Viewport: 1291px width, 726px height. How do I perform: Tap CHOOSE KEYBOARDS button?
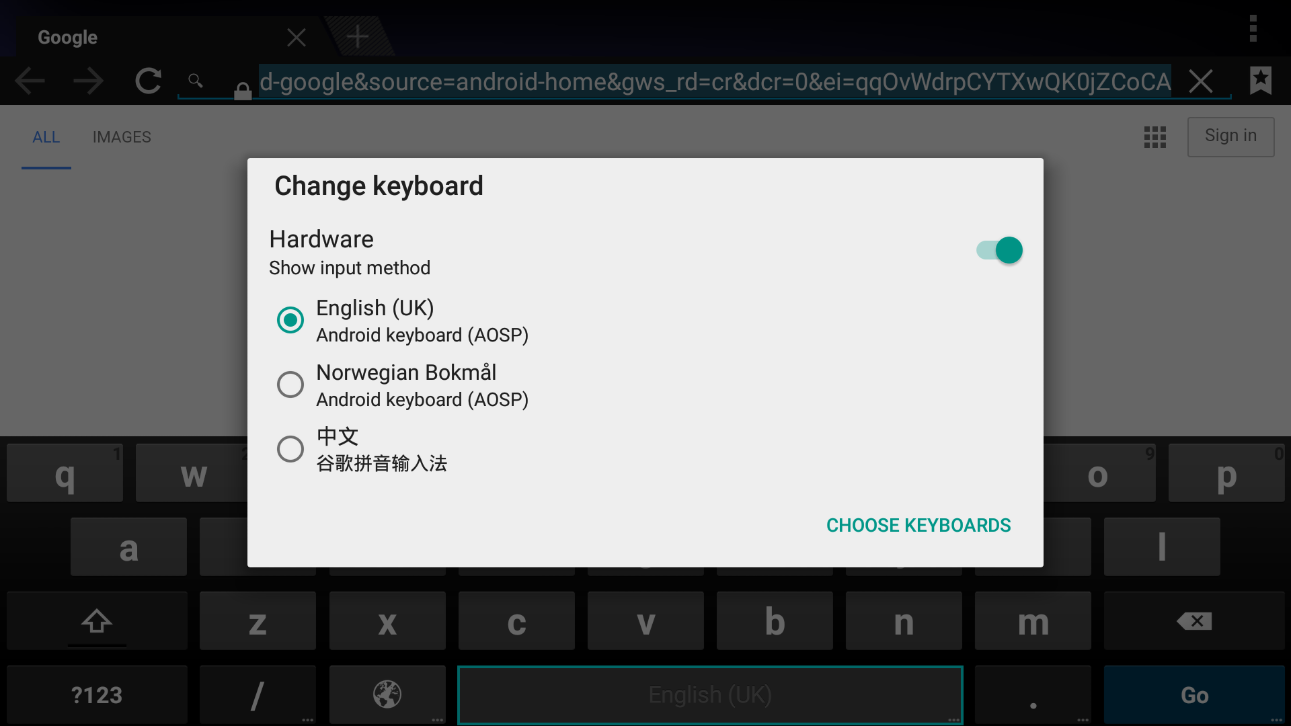[x=918, y=525]
